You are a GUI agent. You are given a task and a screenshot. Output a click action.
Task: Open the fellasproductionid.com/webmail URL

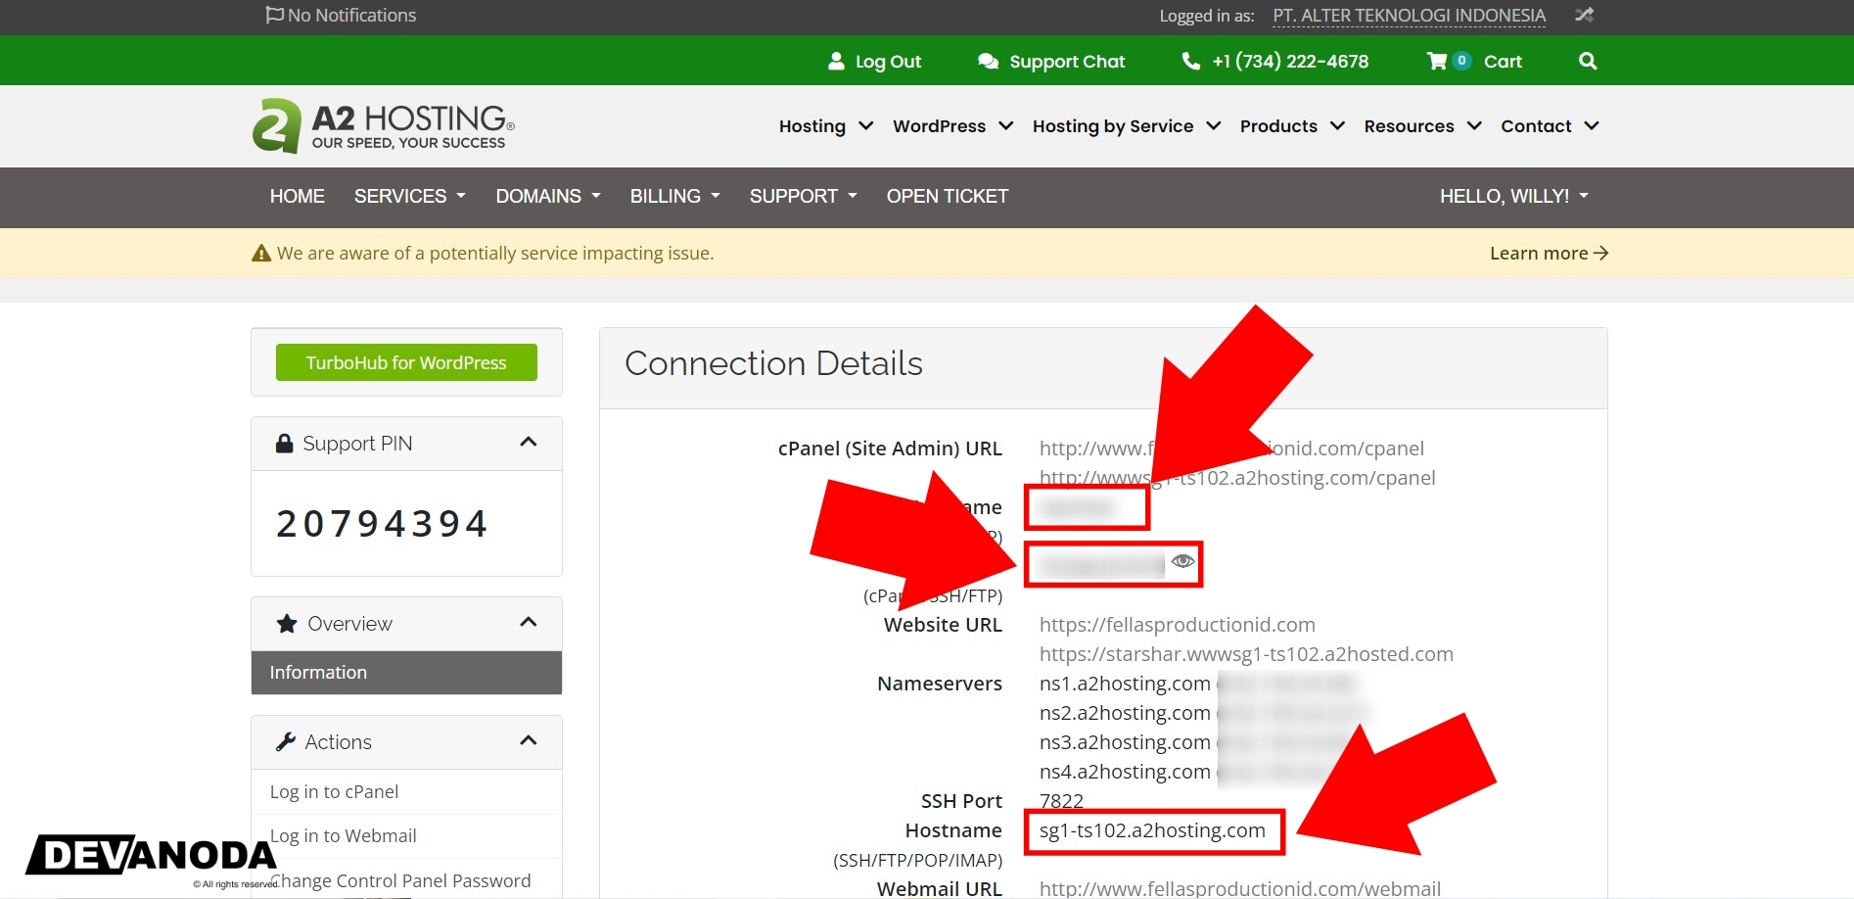[x=1240, y=888]
